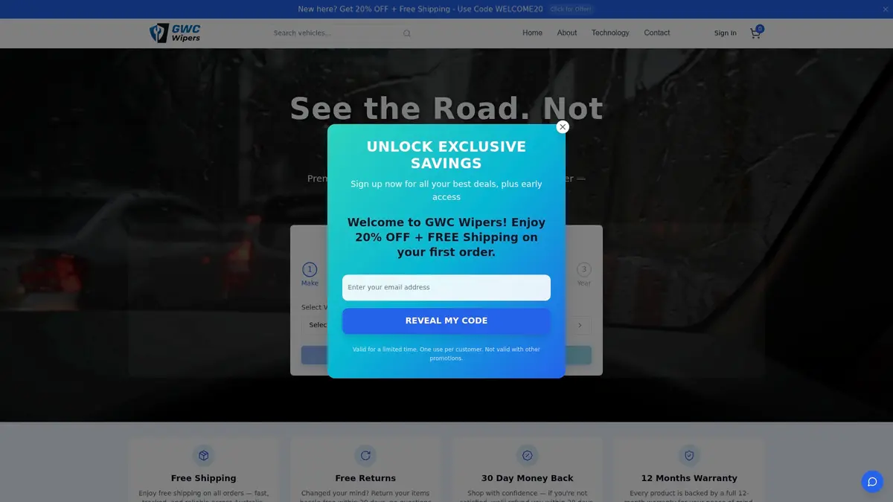893x502 pixels.
Task: Open the live chat bubble
Action: 872,481
